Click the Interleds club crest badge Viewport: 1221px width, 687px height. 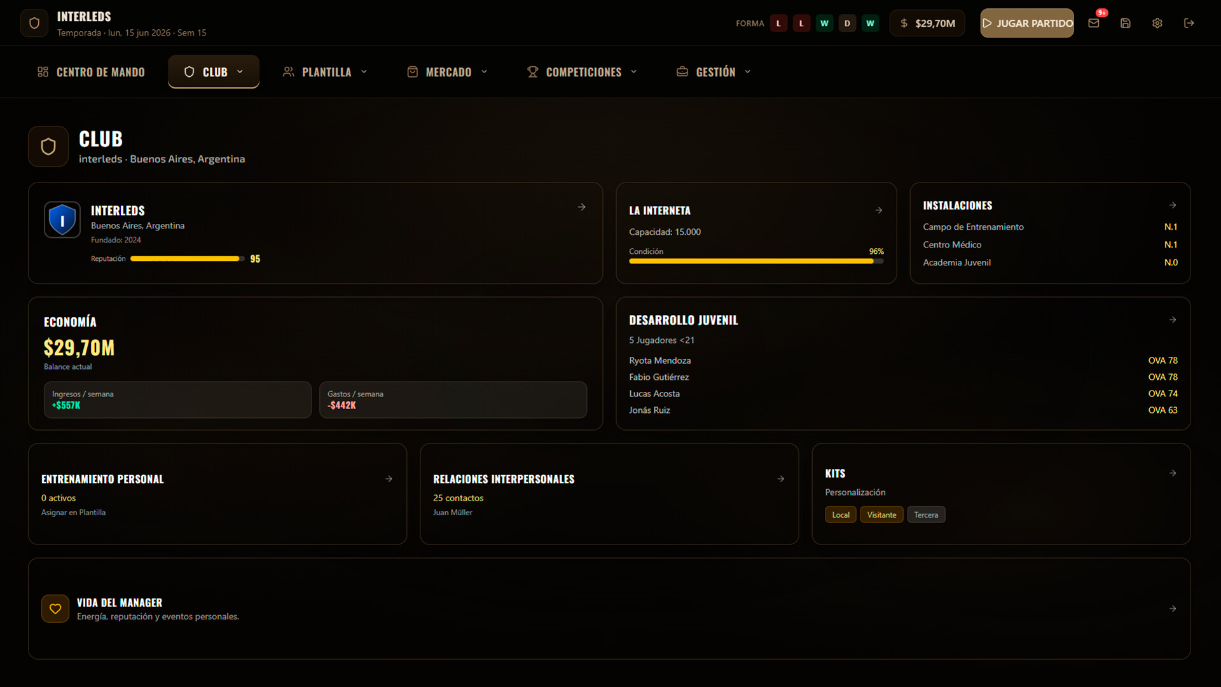62,220
